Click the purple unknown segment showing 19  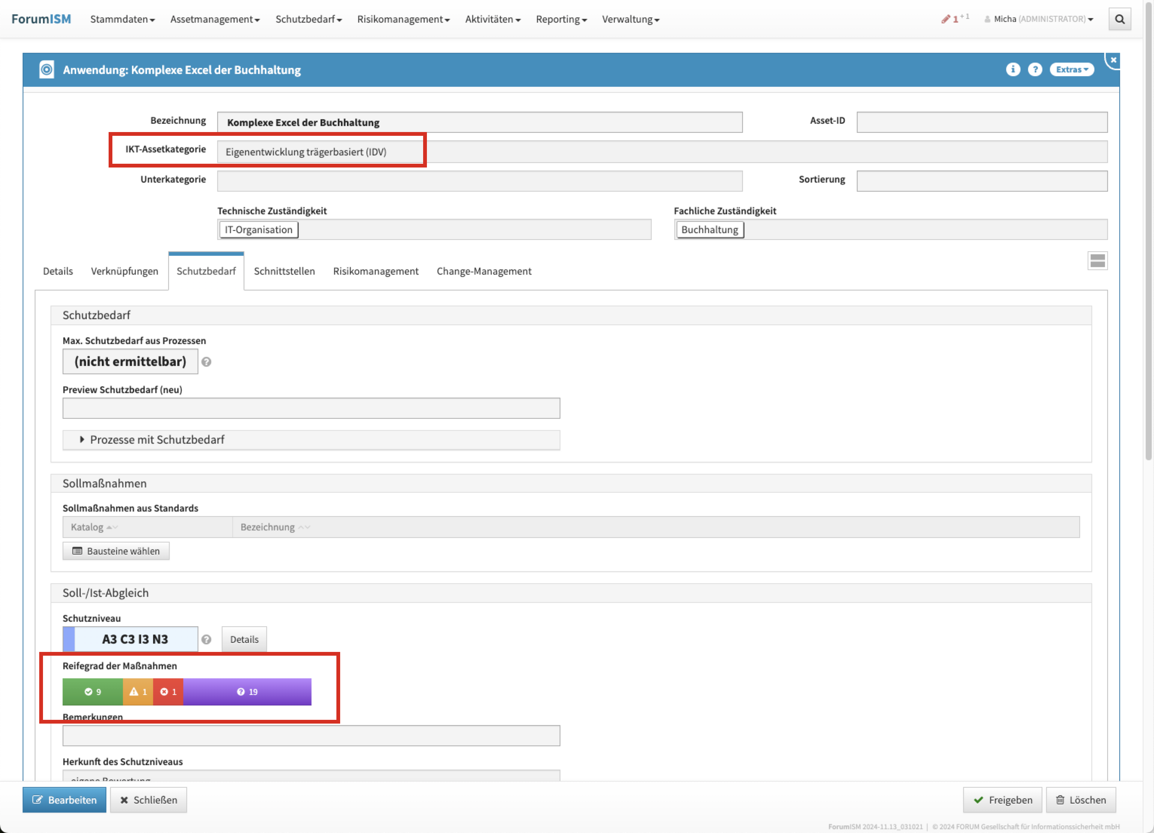coord(247,692)
